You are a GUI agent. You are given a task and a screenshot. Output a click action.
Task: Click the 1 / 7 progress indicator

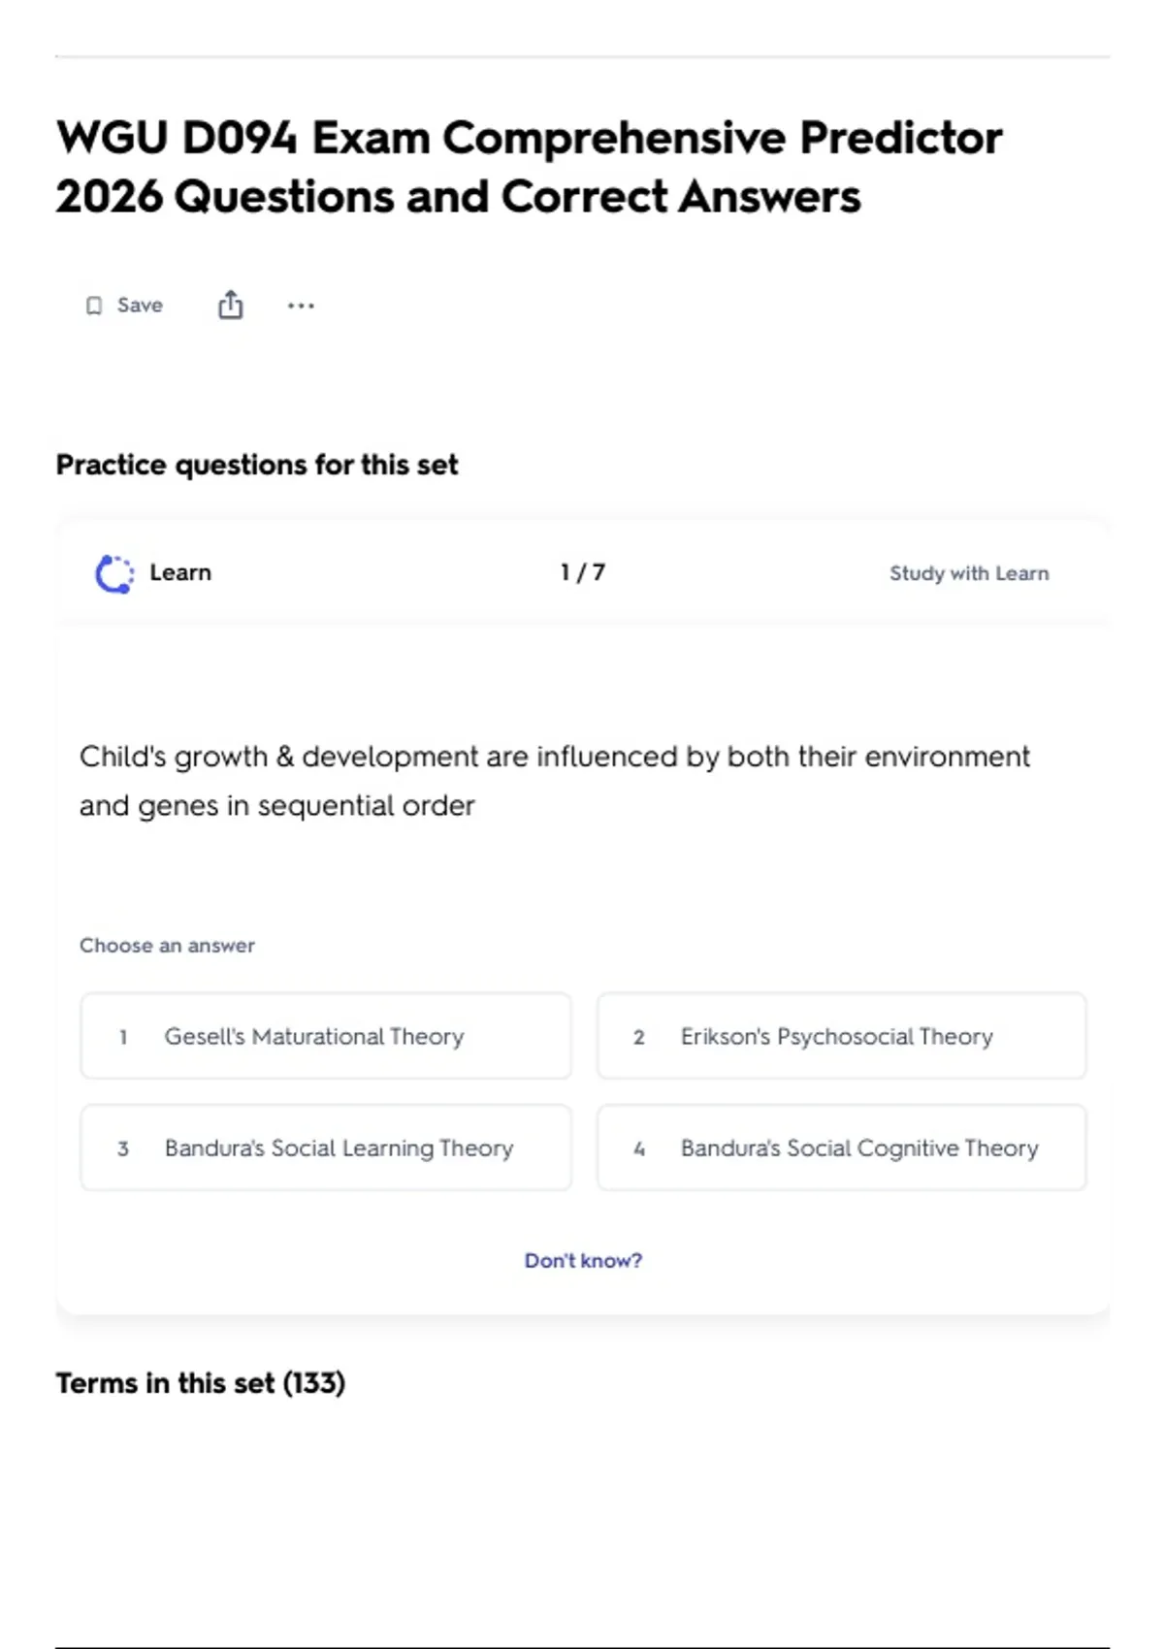tap(583, 572)
